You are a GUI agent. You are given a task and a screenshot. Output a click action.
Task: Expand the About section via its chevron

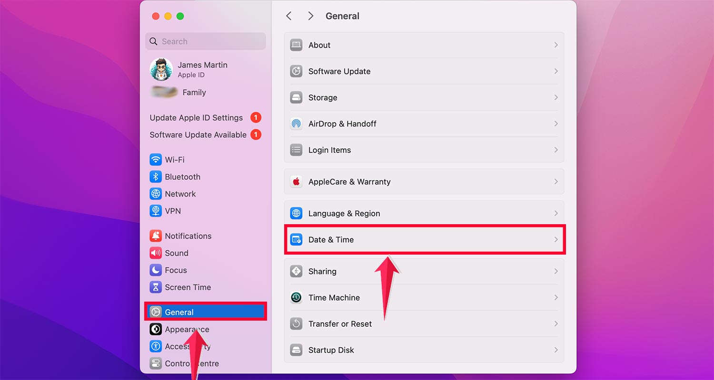pyautogui.click(x=555, y=45)
